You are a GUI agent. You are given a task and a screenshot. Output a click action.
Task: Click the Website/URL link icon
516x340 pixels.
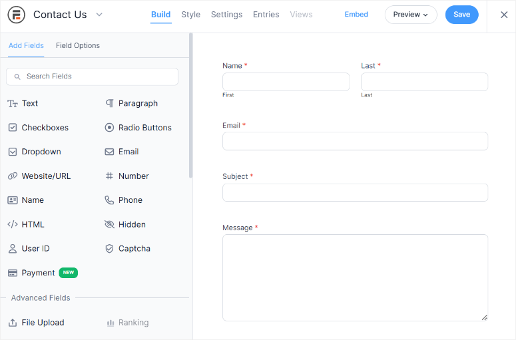pos(13,176)
